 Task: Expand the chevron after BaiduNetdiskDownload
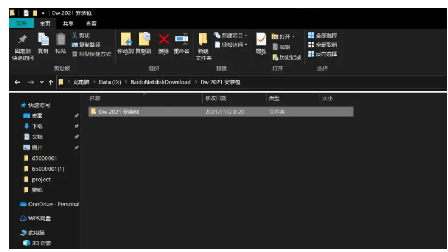(x=196, y=82)
